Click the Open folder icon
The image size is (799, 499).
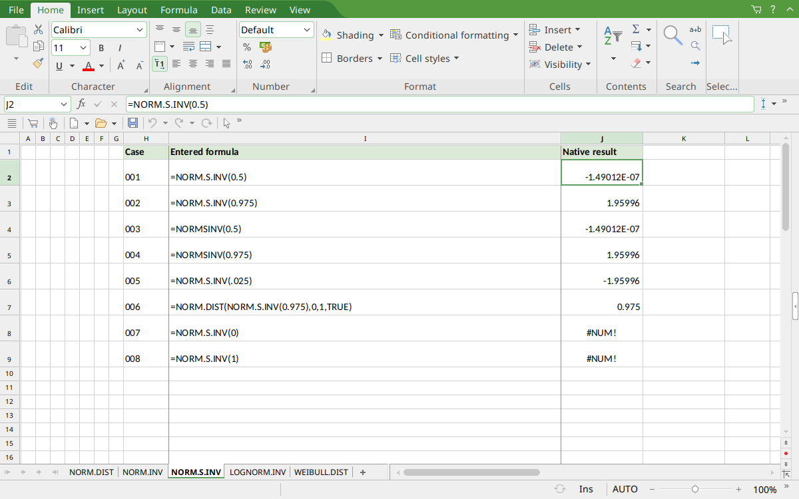(101, 123)
